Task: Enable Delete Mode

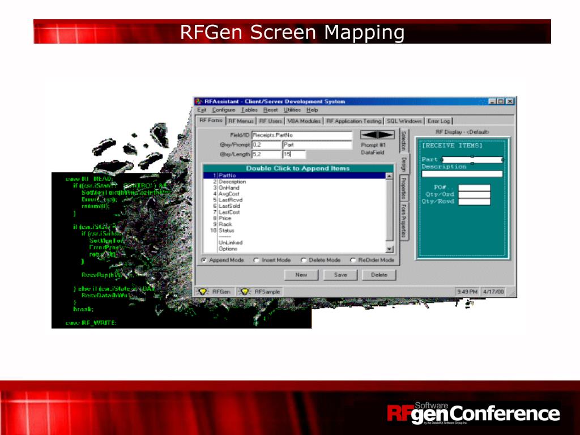Action: 304,260
